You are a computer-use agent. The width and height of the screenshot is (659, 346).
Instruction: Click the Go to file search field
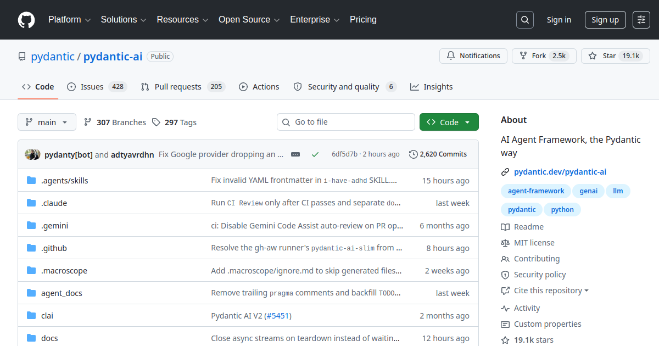346,122
